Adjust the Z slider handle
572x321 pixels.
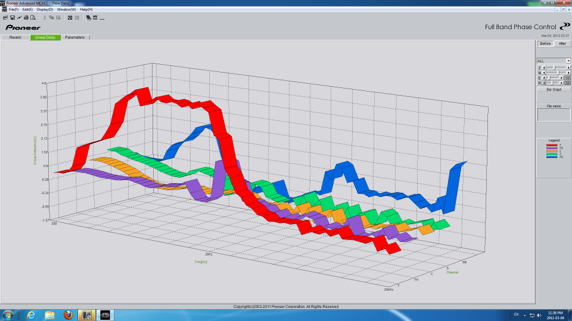pos(554,68)
